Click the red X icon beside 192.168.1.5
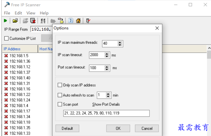This screenshot has width=211, height=136. coord(6,56)
